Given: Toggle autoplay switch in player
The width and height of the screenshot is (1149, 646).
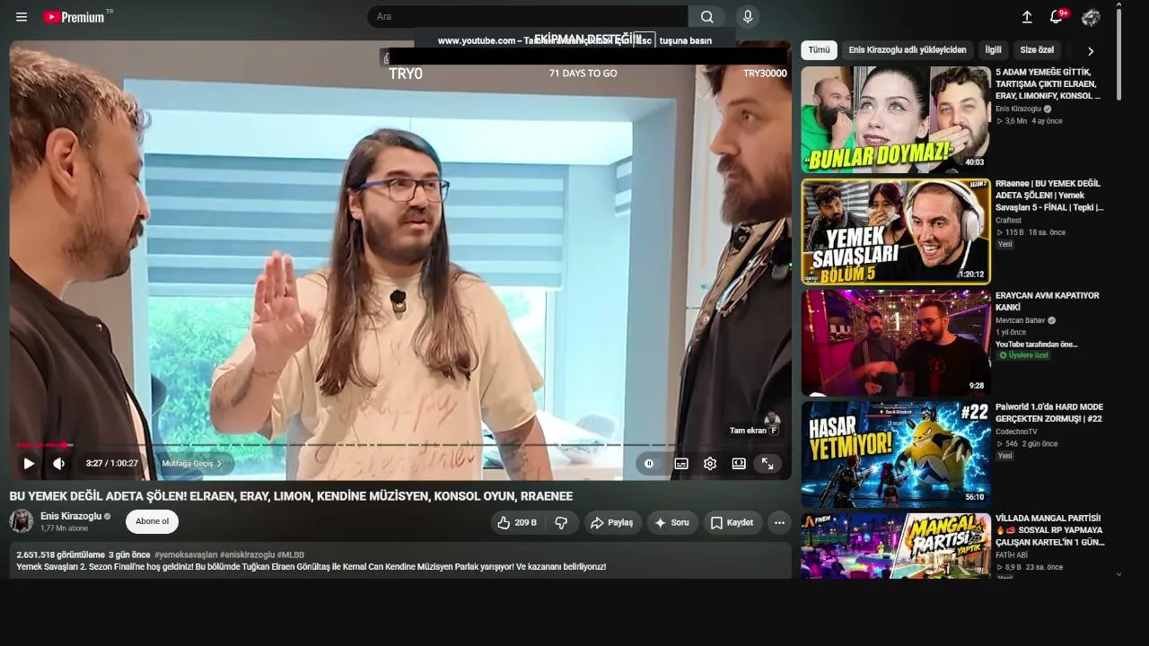Looking at the screenshot, I should point(649,463).
